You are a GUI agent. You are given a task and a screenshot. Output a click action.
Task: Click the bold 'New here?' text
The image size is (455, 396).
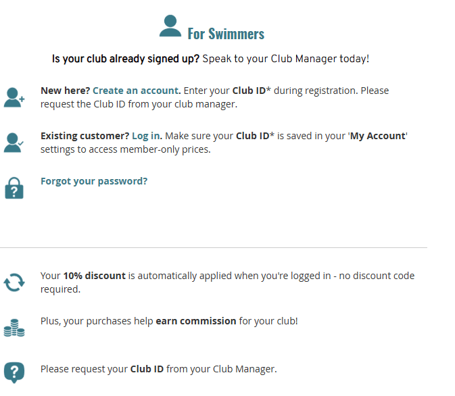[66, 91]
